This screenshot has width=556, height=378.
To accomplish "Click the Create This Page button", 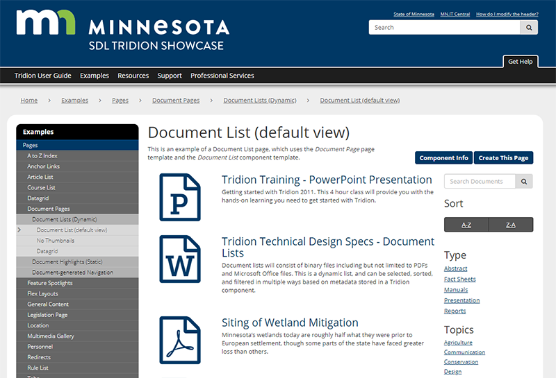I will [503, 158].
